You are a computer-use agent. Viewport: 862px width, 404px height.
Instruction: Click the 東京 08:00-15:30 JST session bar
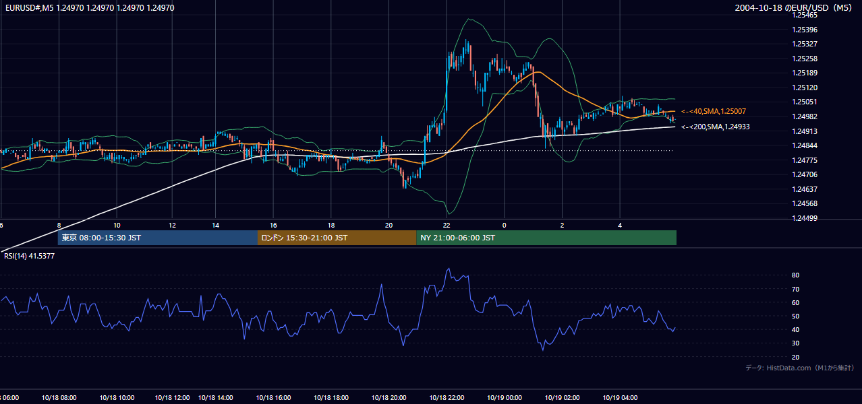coord(158,238)
